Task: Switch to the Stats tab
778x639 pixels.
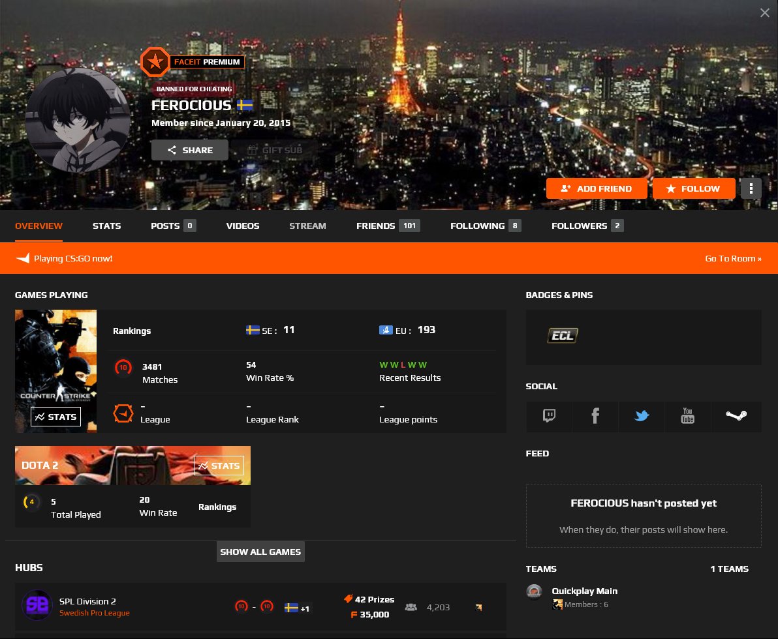Action: 106,226
